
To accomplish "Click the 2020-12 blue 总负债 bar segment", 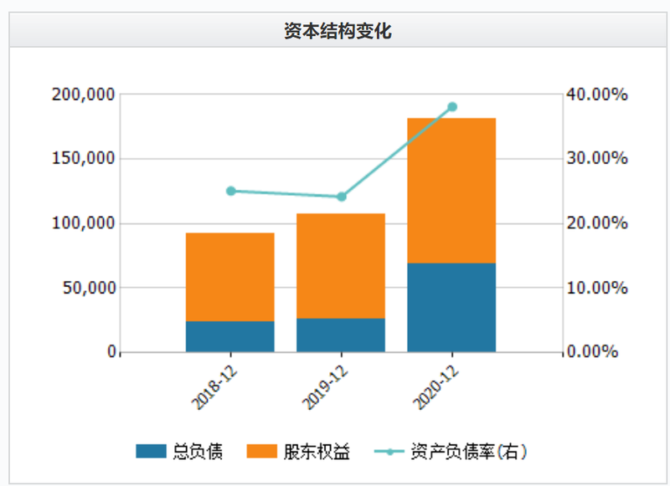I will point(451,308).
